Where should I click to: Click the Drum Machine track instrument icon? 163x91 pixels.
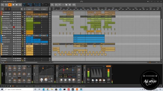pyautogui.click(x=3, y=23)
